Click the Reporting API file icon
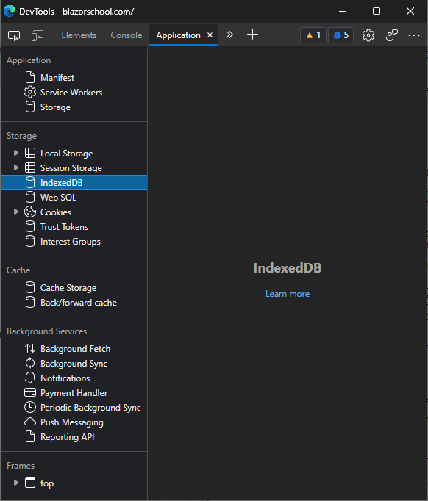 (30, 437)
